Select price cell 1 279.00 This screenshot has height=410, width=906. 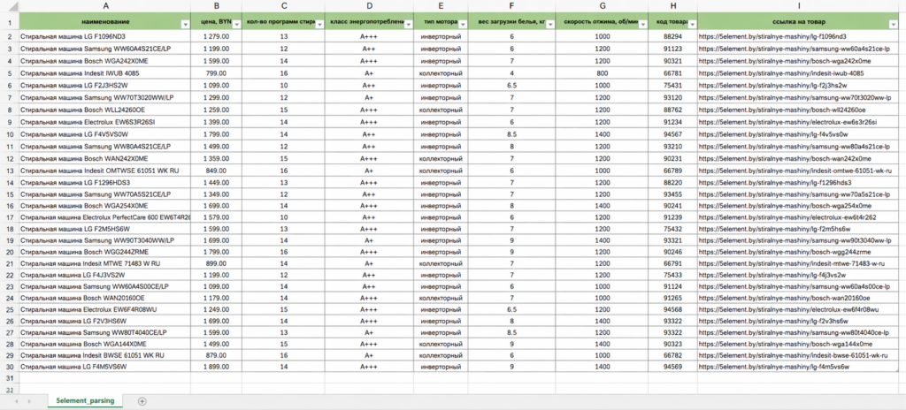pyautogui.click(x=216, y=36)
